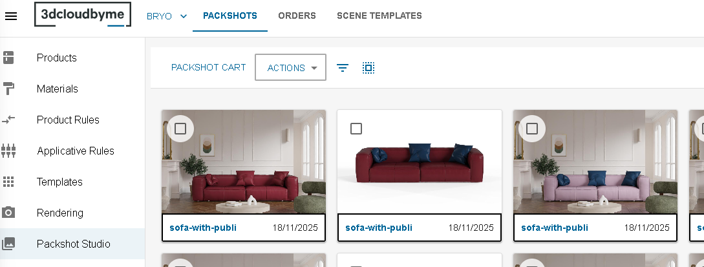The image size is (704, 267).
Task: Switch to the SCENE TEMPLATES tab
Action: (x=379, y=16)
